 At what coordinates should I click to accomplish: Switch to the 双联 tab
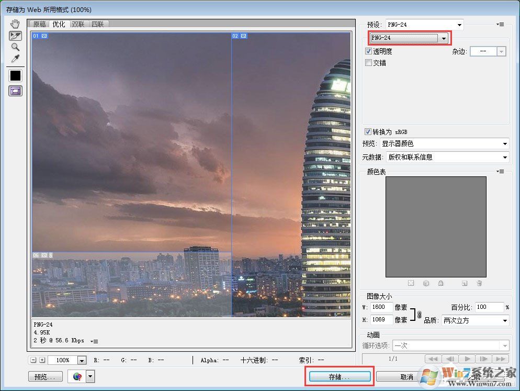click(78, 24)
